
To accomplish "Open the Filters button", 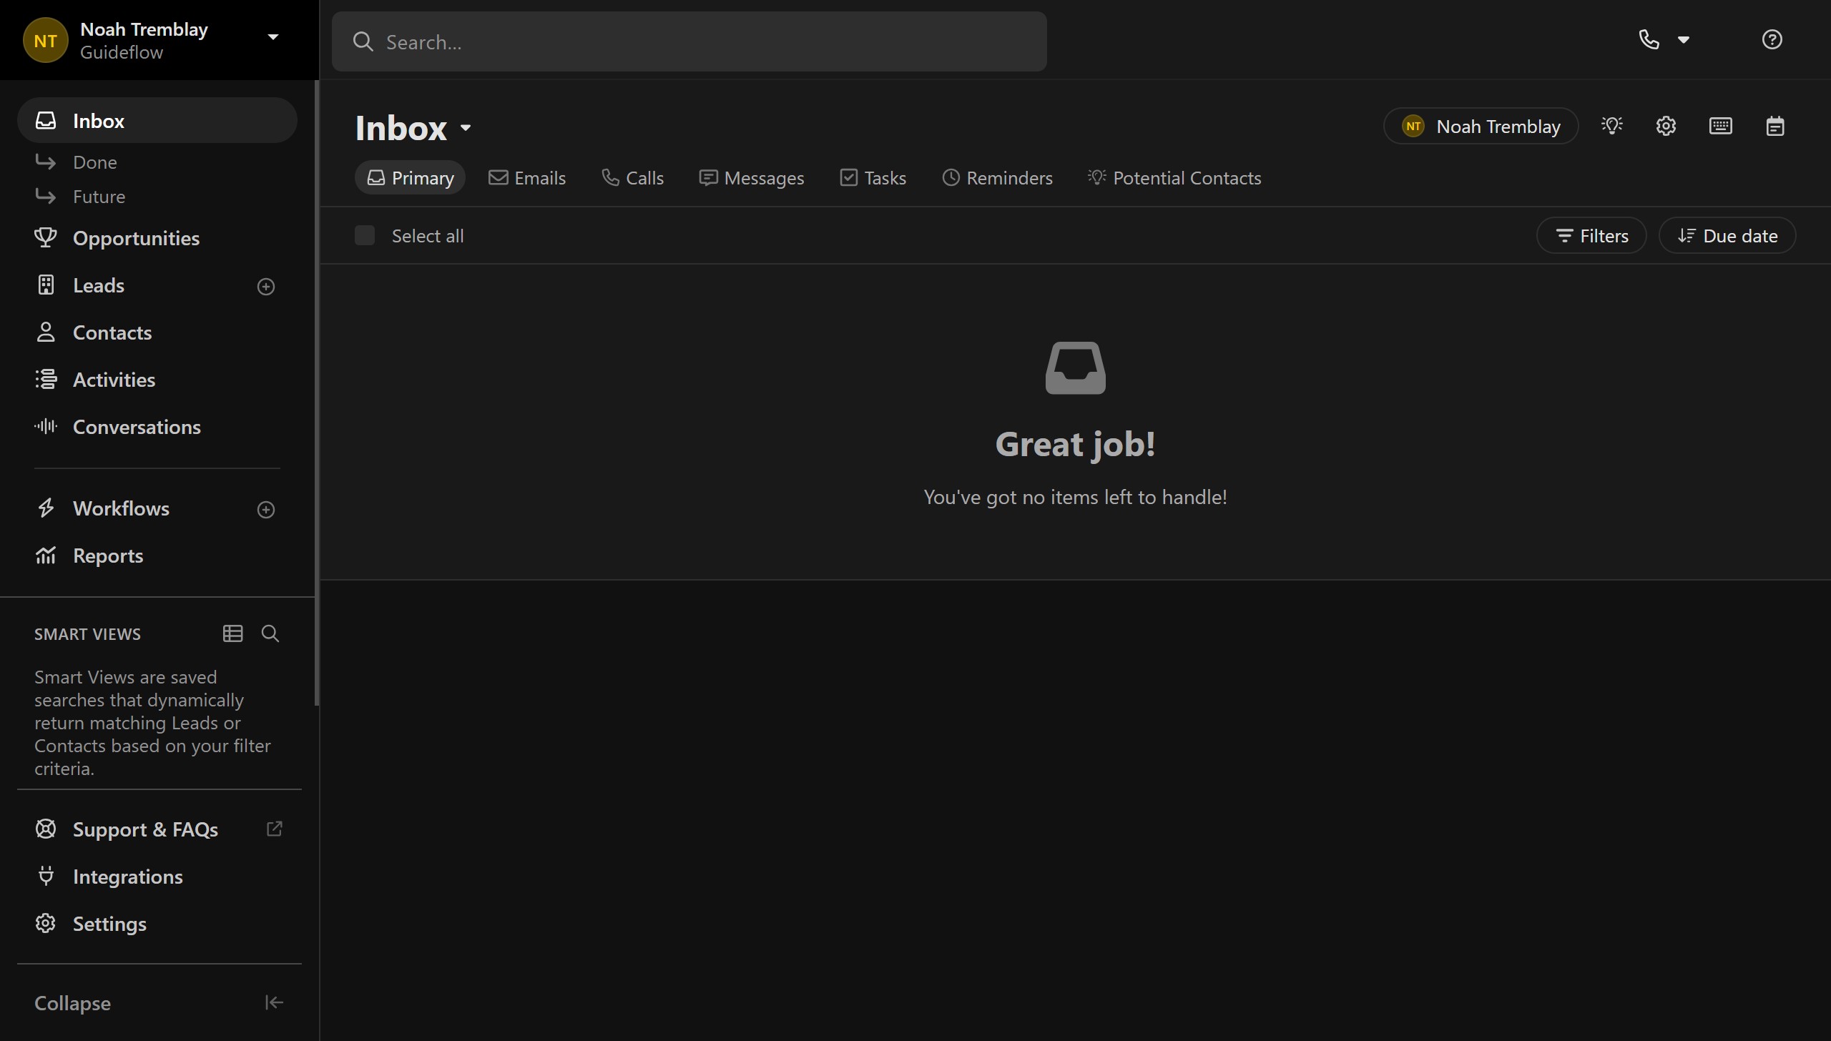I will click(x=1591, y=235).
